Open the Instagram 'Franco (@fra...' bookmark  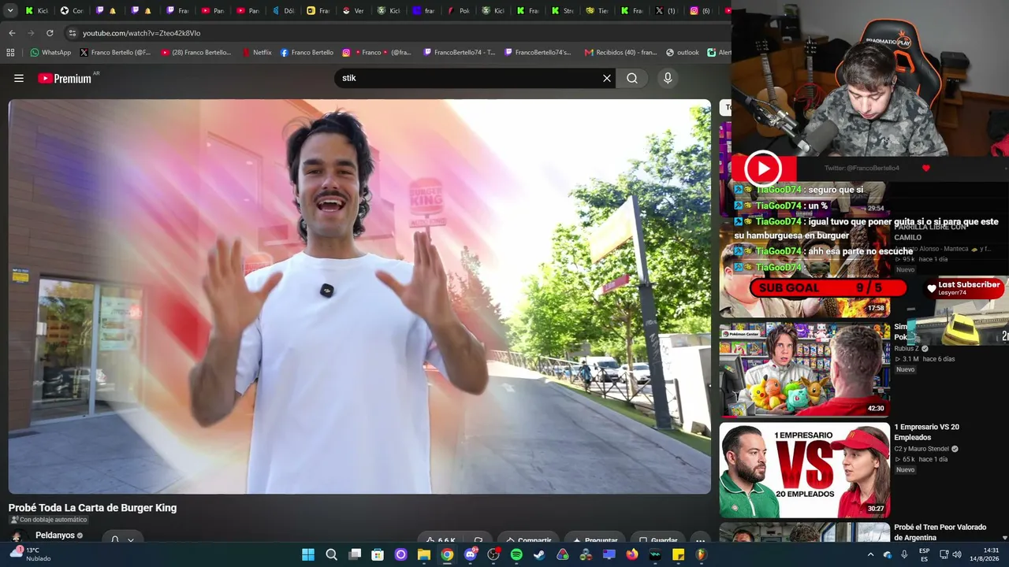point(377,53)
